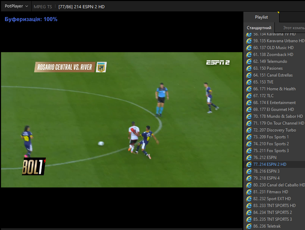The width and height of the screenshot is (305, 230).
Task: Select playlist entry 83. 233 TNT SPORTS HD
Action: 274,206
